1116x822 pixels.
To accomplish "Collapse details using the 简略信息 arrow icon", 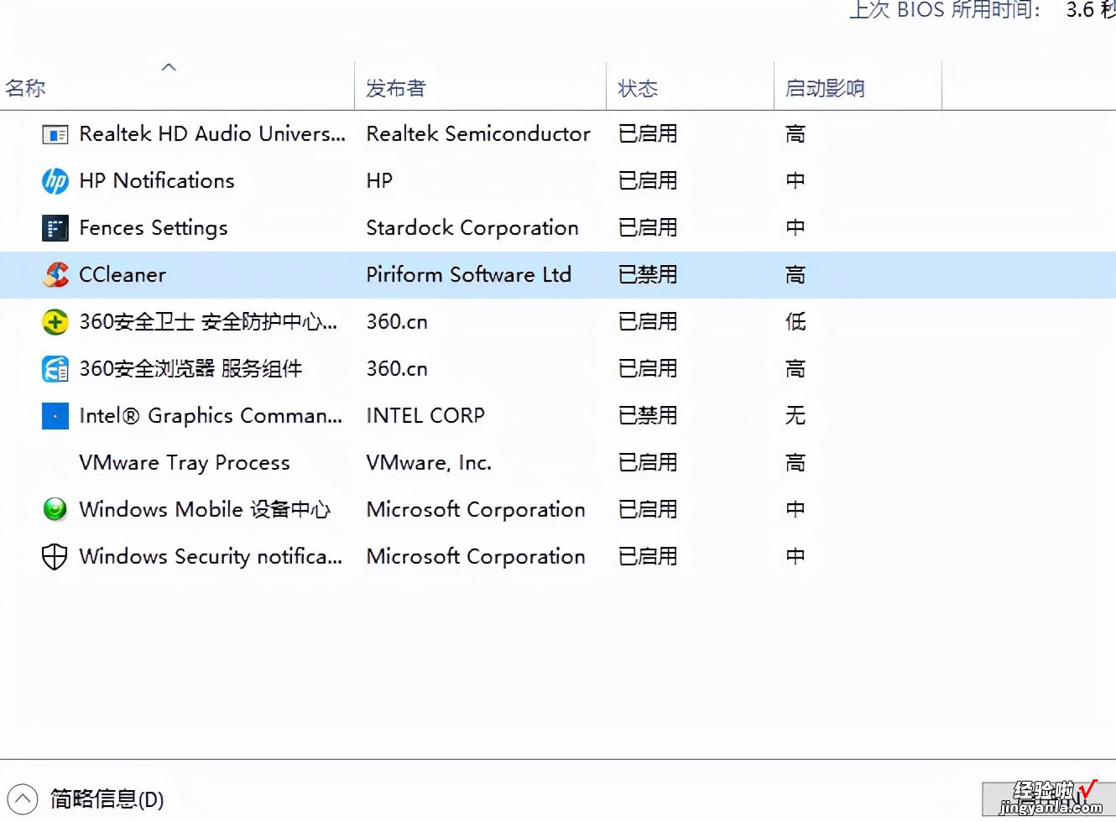I will click(x=23, y=799).
